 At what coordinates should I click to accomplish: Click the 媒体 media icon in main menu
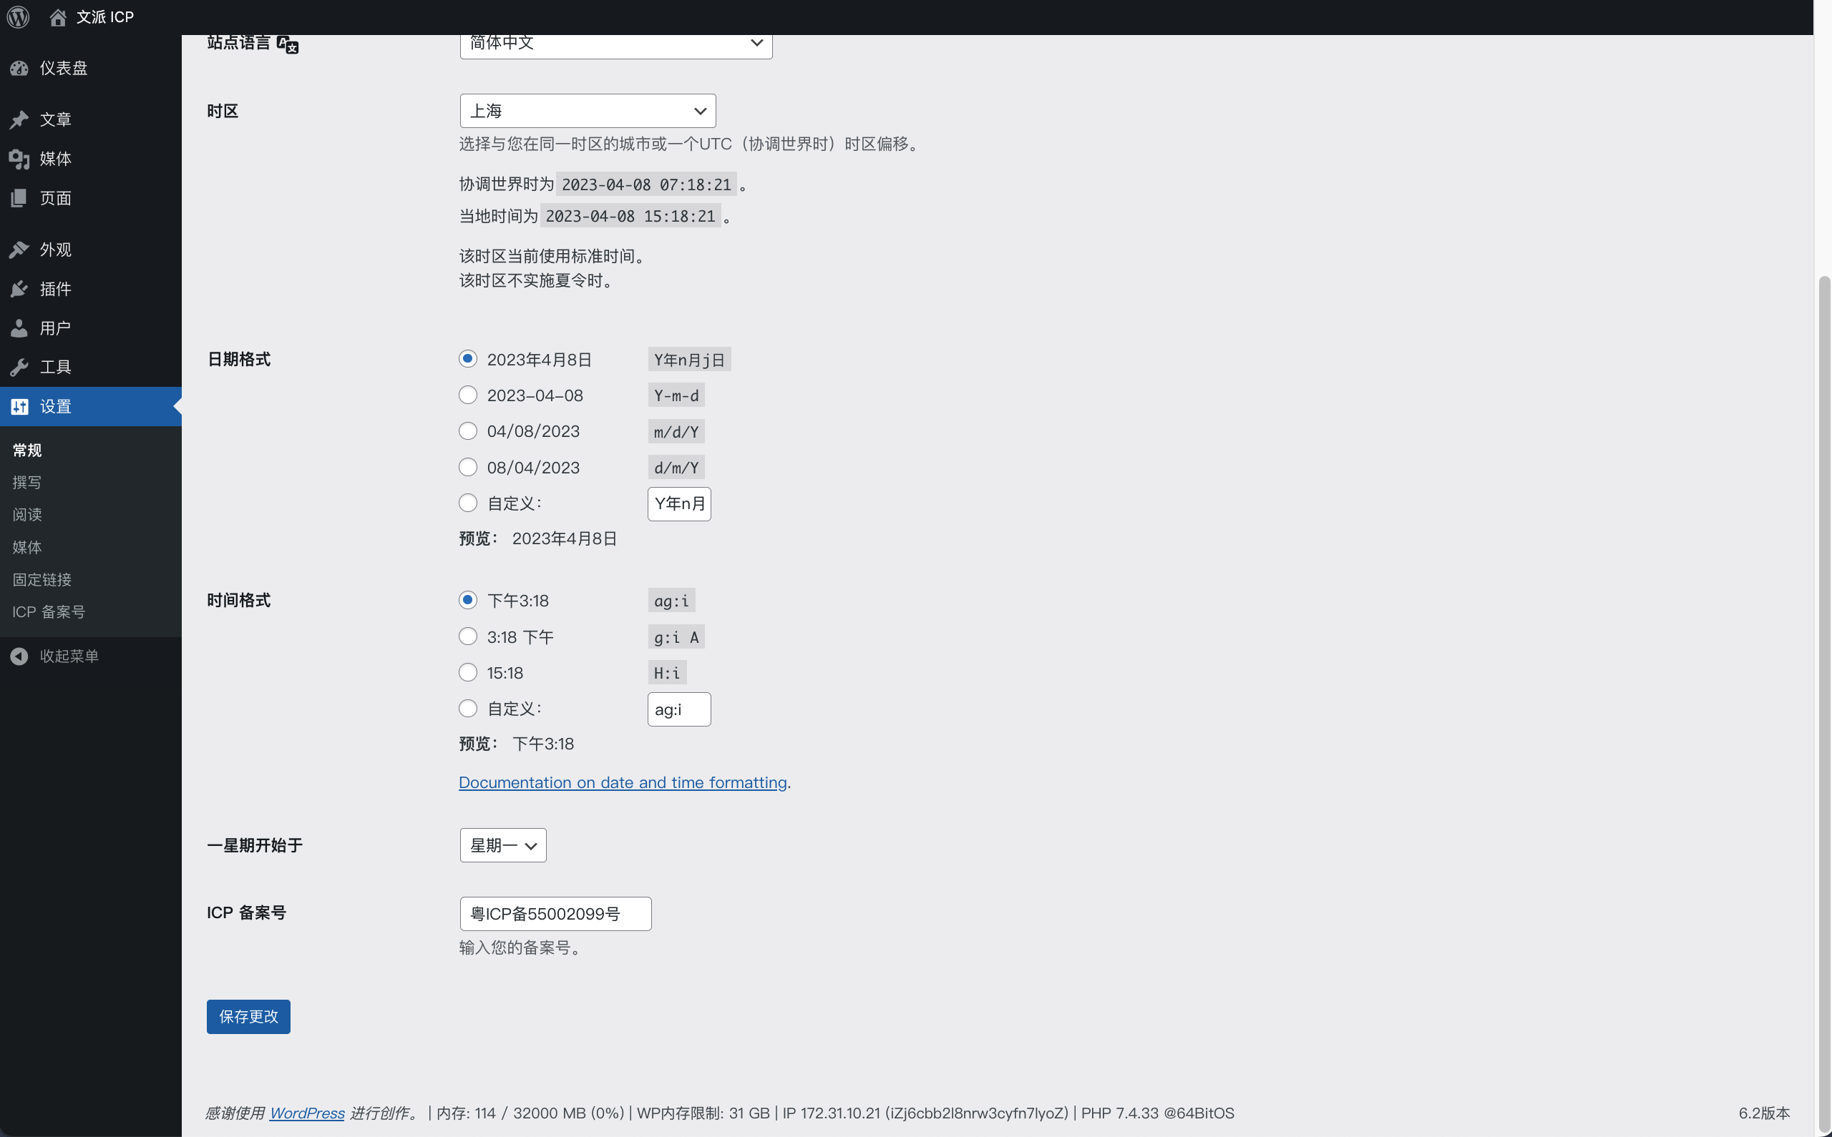coord(19,159)
